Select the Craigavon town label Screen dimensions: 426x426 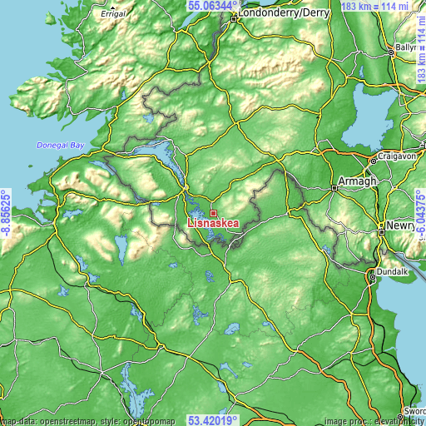pyautogui.click(x=397, y=156)
